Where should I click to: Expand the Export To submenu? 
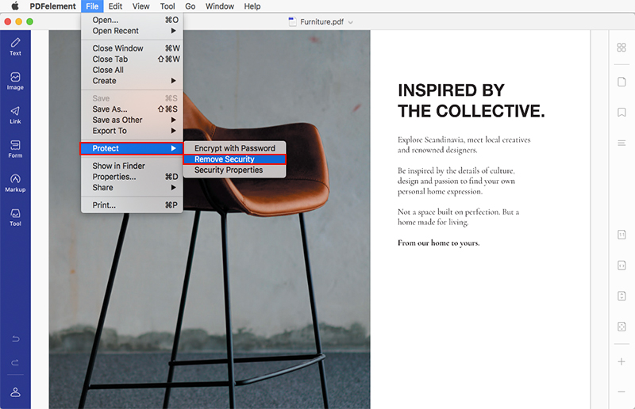click(132, 131)
